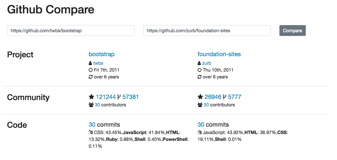
Task: Click the refresh icon in bootstrap's over 6 years row
Action: pyautogui.click(x=91, y=77)
